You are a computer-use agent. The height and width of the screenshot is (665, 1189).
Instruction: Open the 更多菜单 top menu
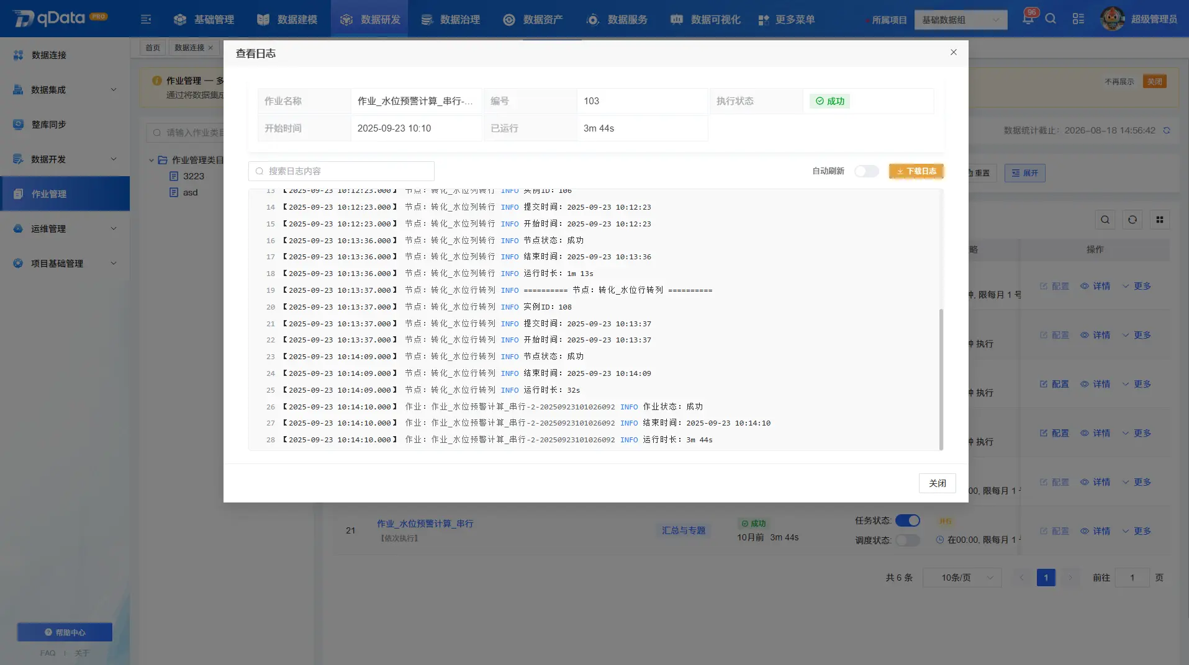[787, 20]
